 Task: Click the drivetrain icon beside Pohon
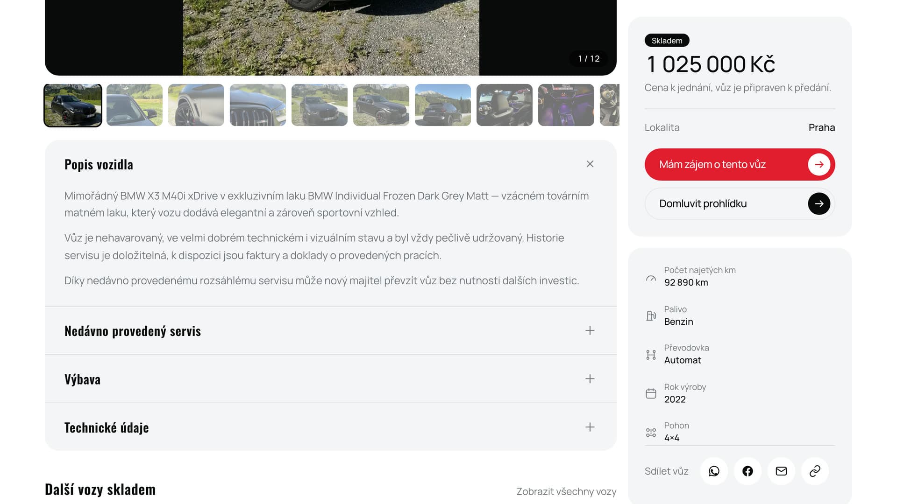tap(651, 432)
